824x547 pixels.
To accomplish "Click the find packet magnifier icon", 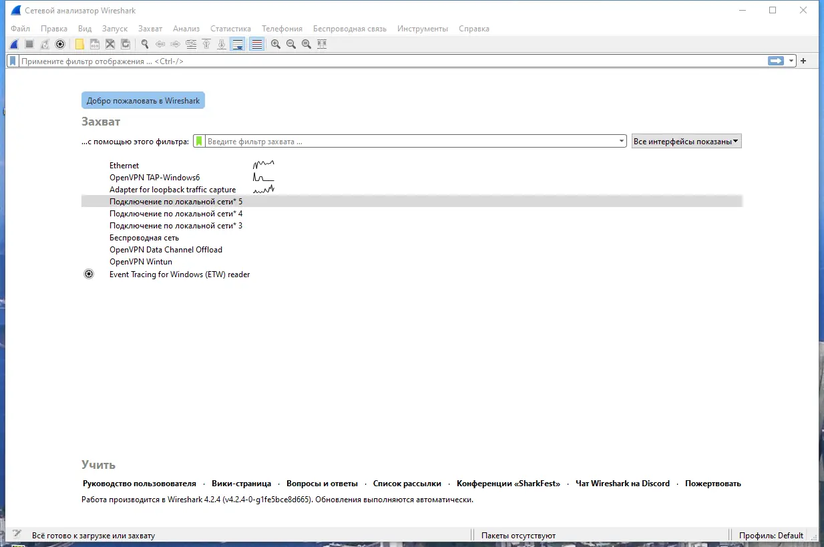I will (x=144, y=44).
